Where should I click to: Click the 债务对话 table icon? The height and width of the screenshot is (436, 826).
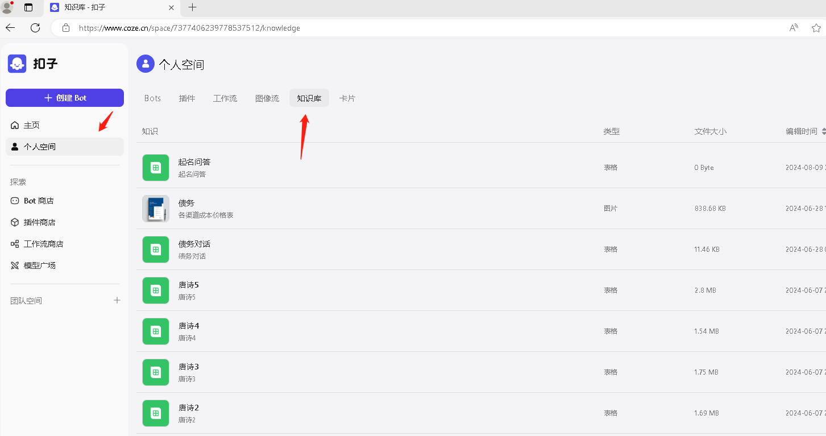(156, 250)
